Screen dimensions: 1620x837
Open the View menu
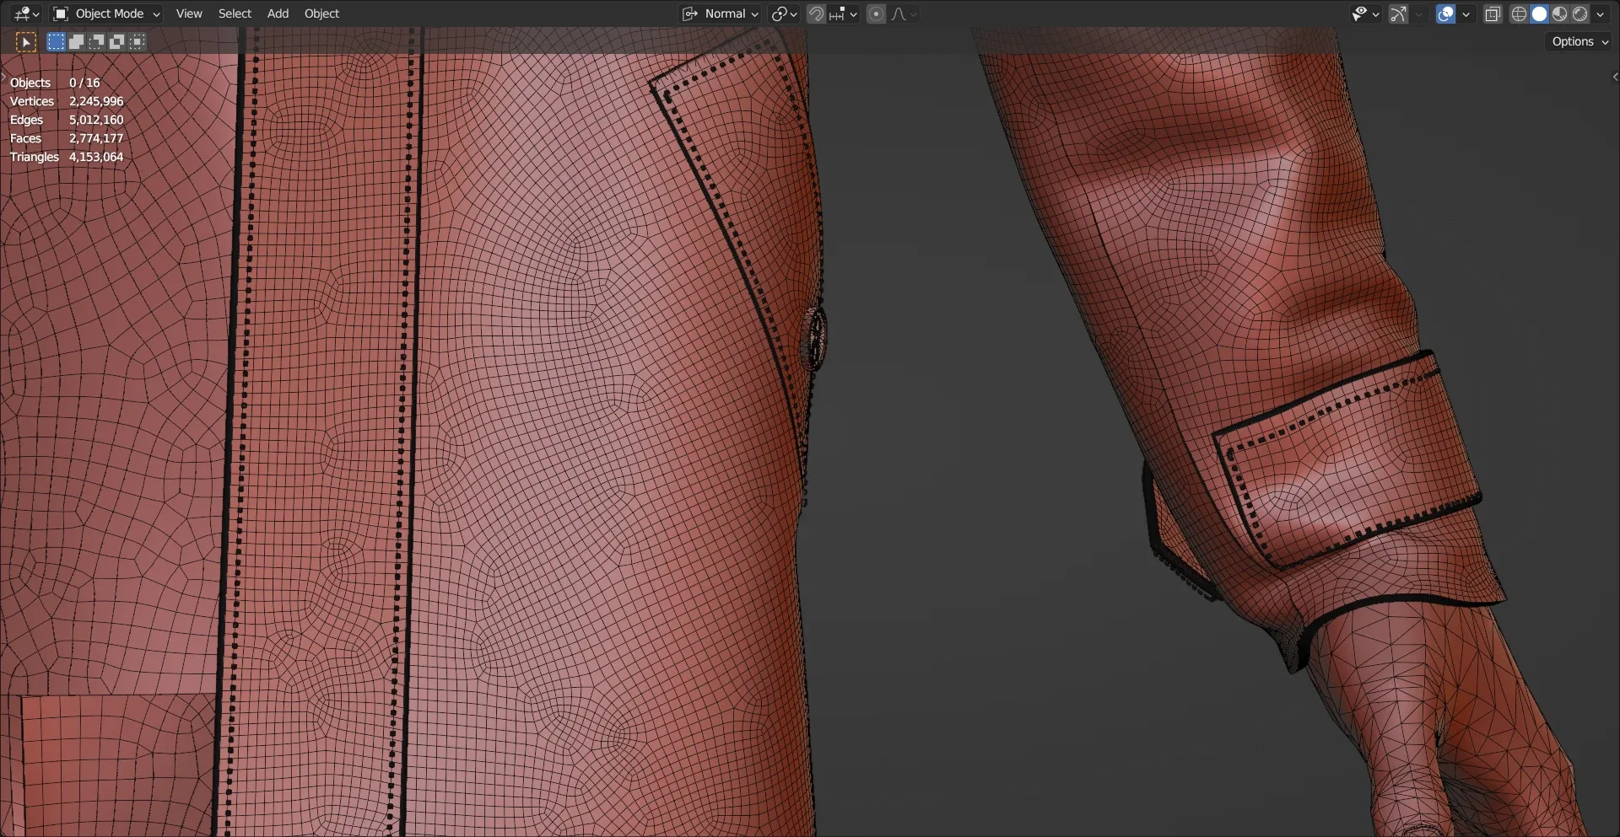tap(189, 13)
